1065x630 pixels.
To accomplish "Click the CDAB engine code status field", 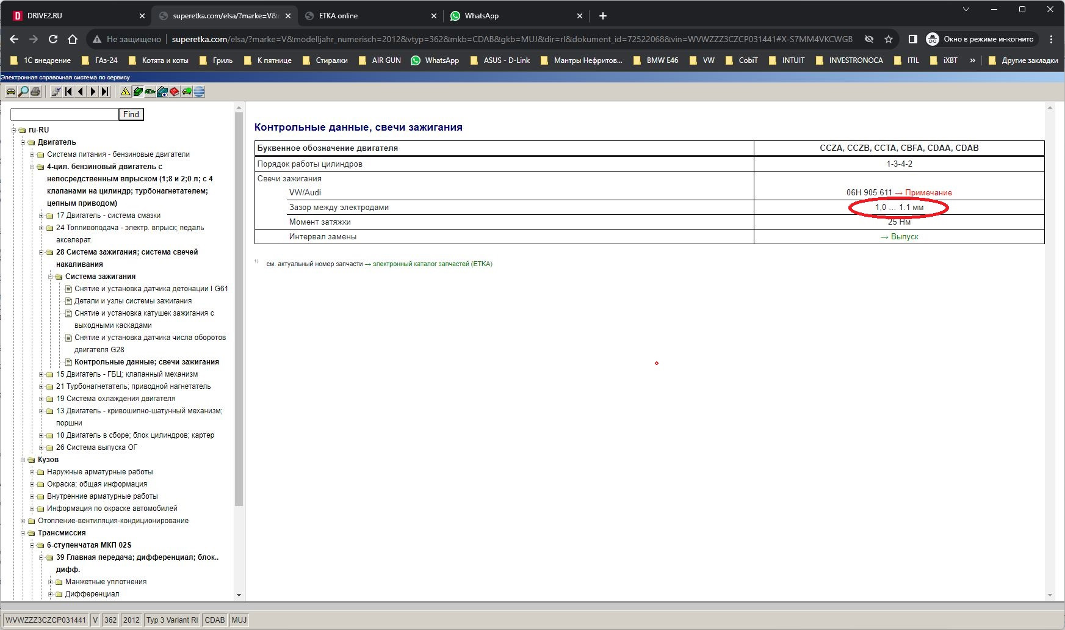I will pos(214,620).
